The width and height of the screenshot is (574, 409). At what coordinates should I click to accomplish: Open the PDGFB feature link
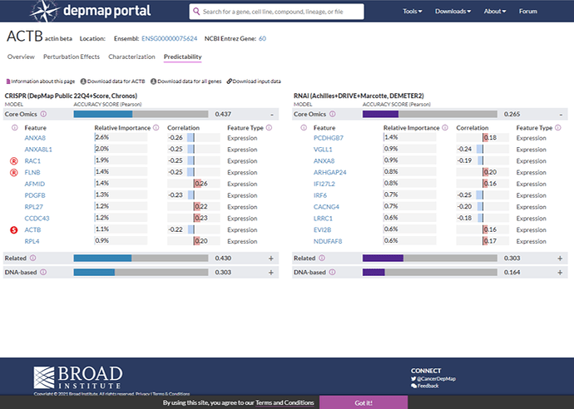point(35,195)
